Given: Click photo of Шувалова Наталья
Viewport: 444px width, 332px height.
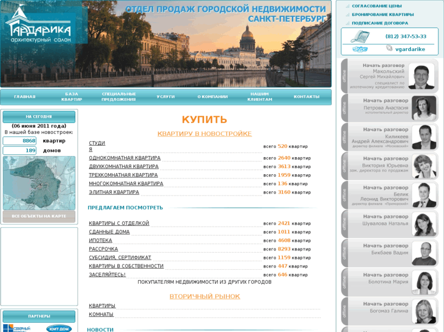Looking at the screenshot, I should pyautogui.click(x=424, y=224).
